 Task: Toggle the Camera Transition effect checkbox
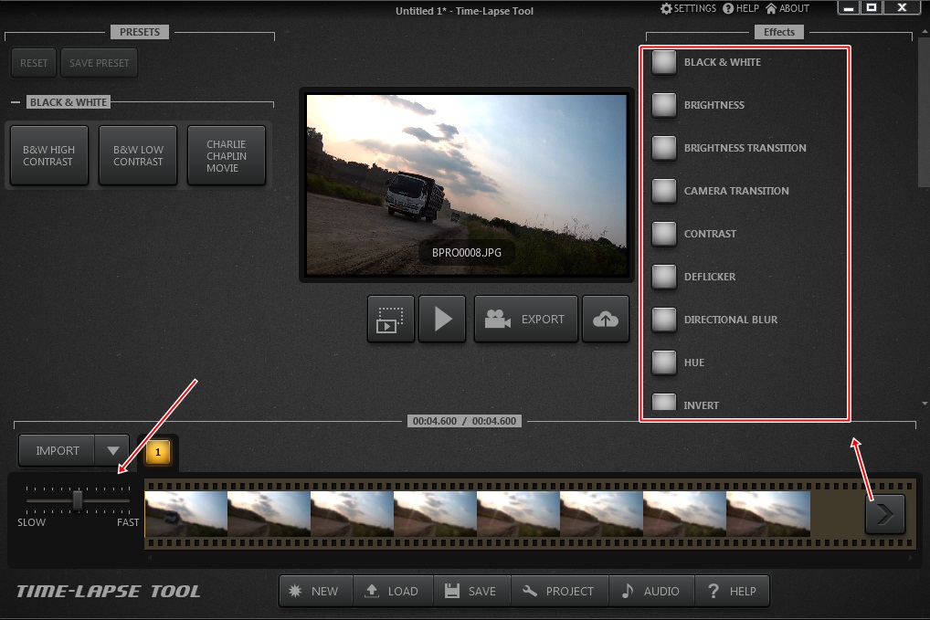[663, 191]
